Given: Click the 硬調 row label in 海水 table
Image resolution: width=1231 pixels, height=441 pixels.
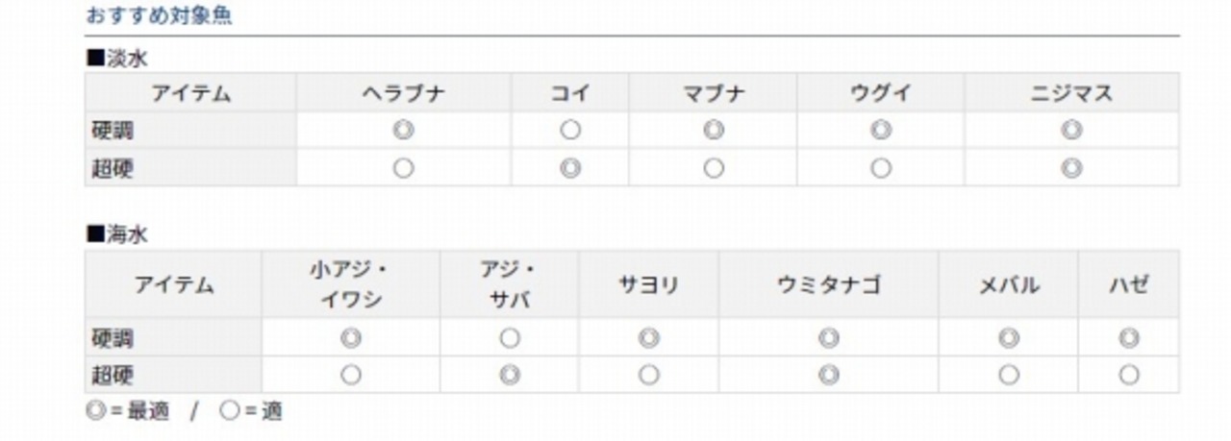Looking at the screenshot, I should click(x=112, y=338).
